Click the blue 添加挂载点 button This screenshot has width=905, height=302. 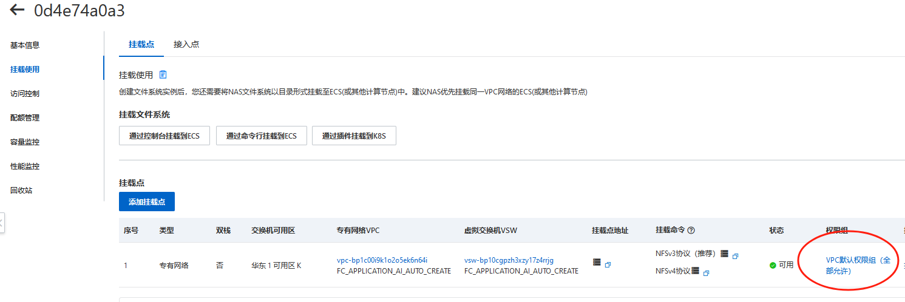coord(147,202)
